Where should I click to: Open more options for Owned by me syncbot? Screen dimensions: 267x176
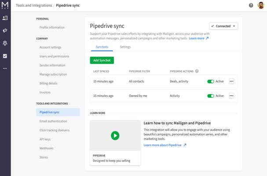[231, 96]
